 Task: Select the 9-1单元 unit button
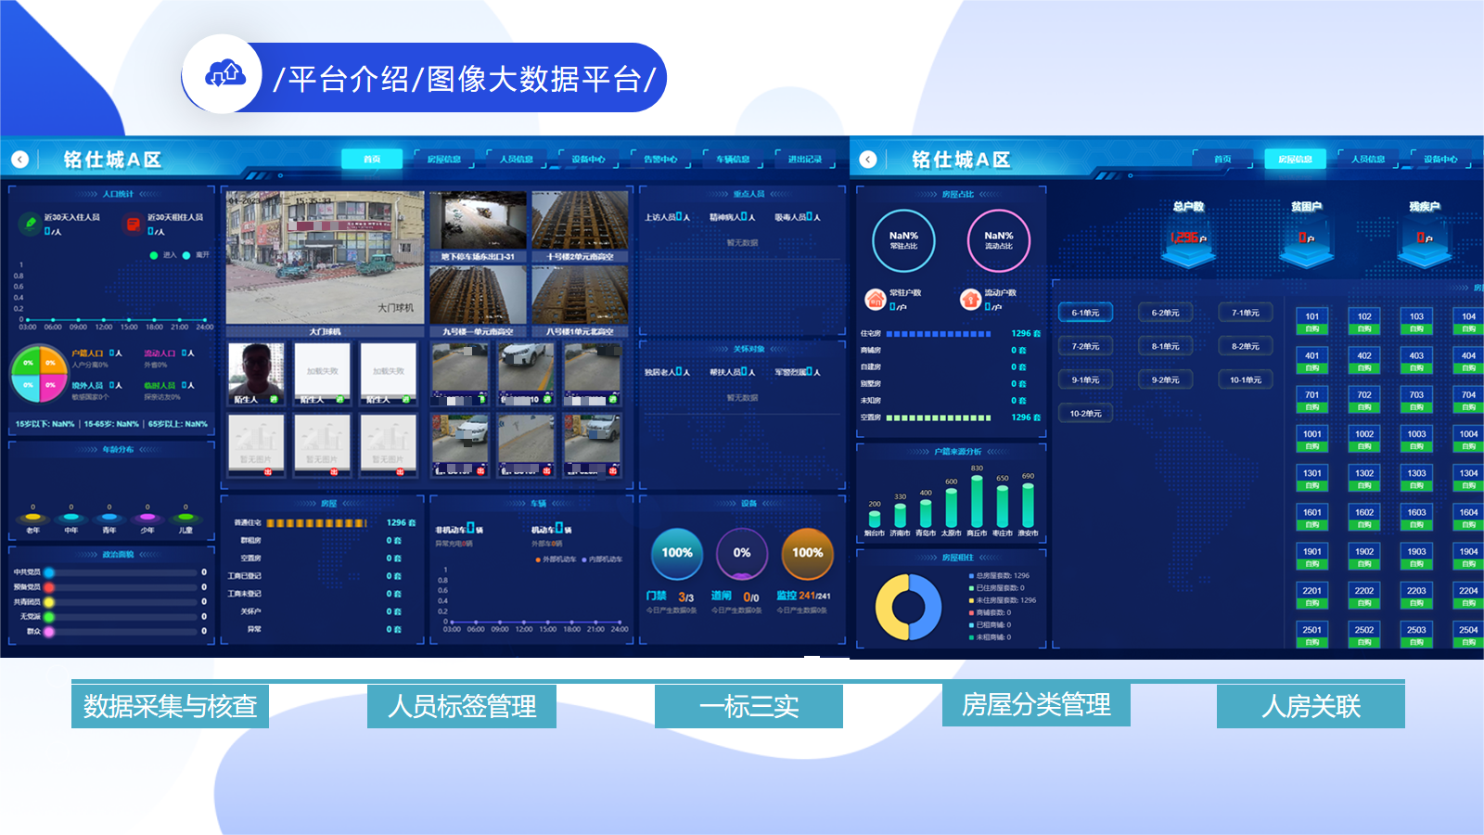[1085, 379]
